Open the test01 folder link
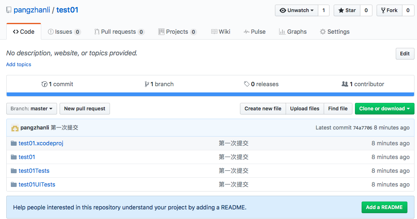 click(x=27, y=157)
